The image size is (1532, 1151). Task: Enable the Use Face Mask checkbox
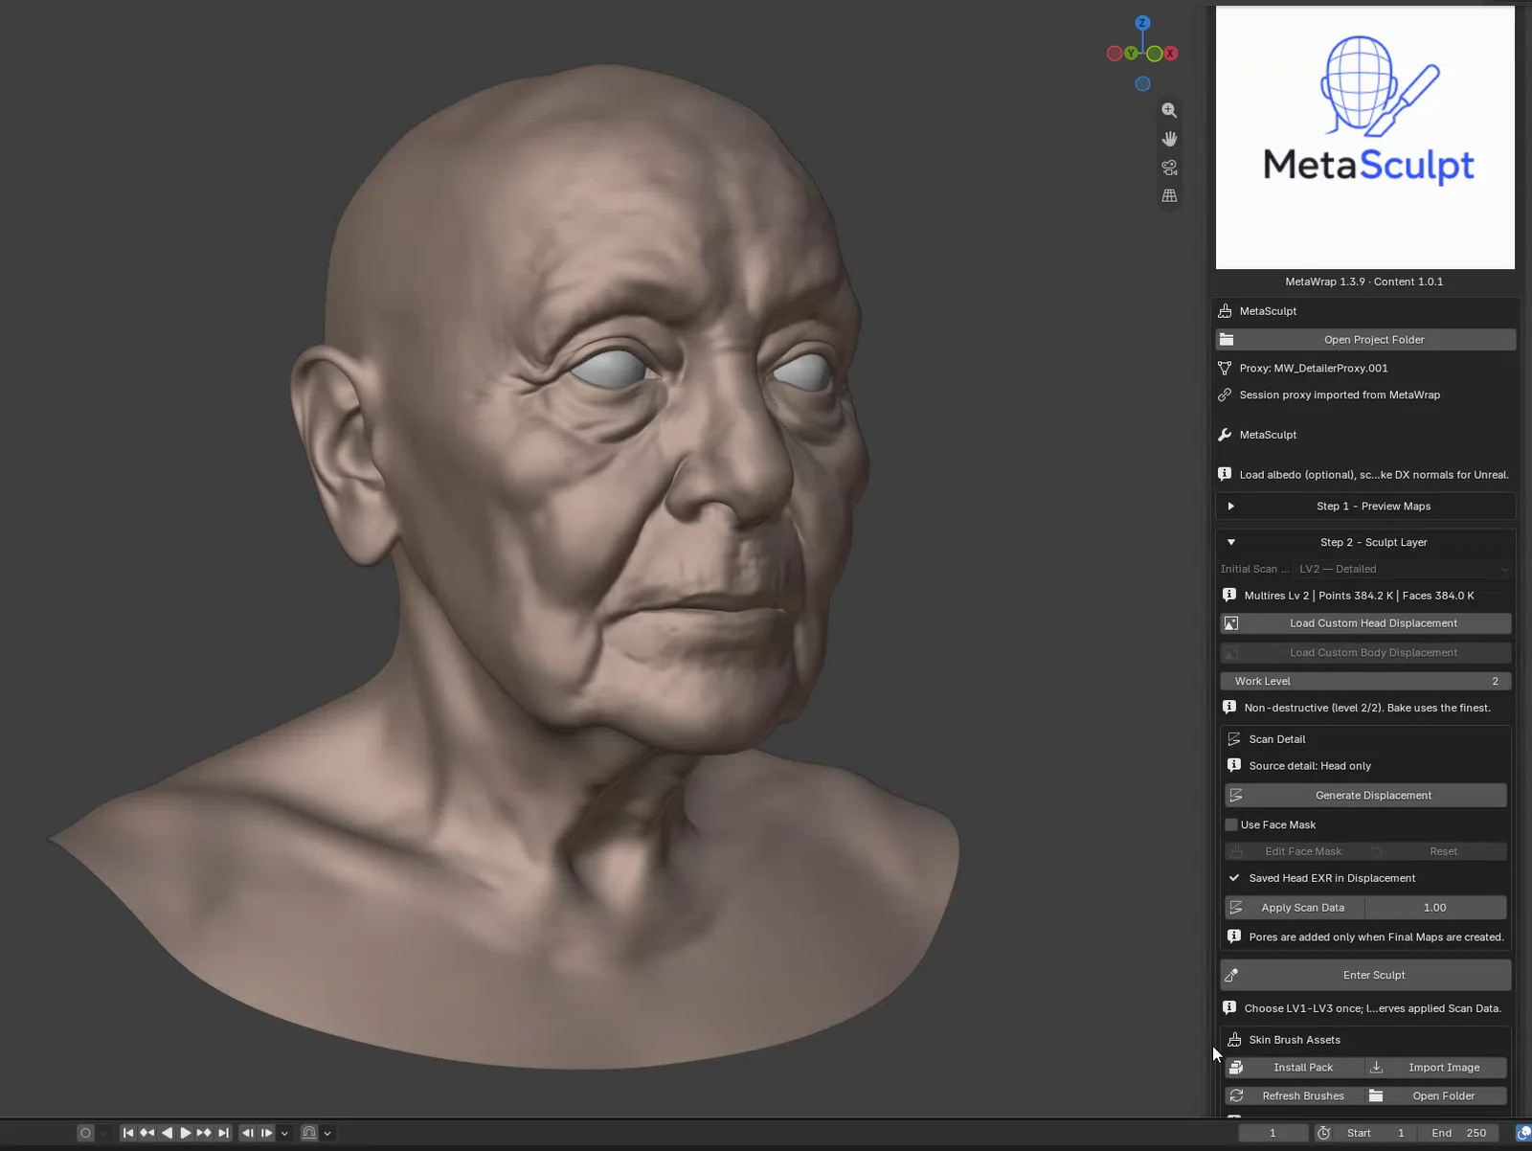[1231, 824]
